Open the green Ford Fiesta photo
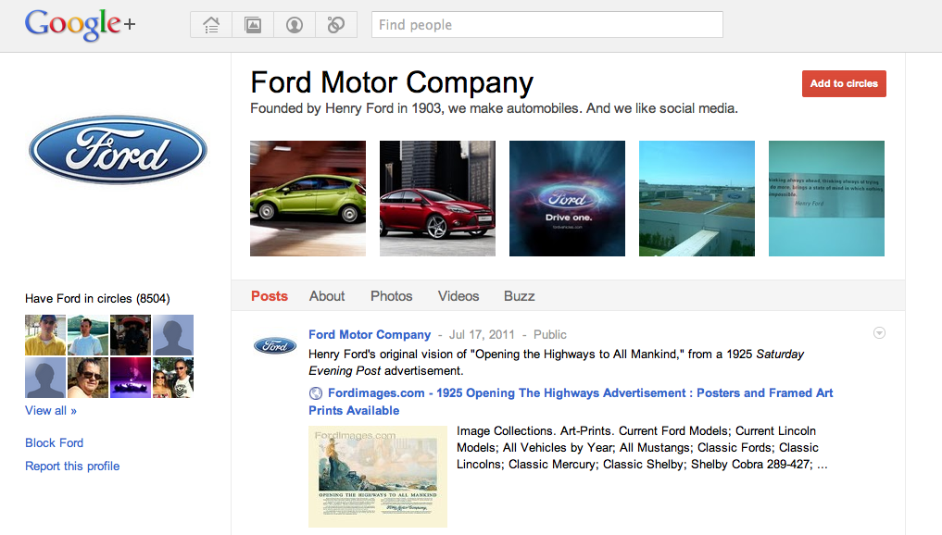This screenshot has width=942, height=535. point(308,198)
